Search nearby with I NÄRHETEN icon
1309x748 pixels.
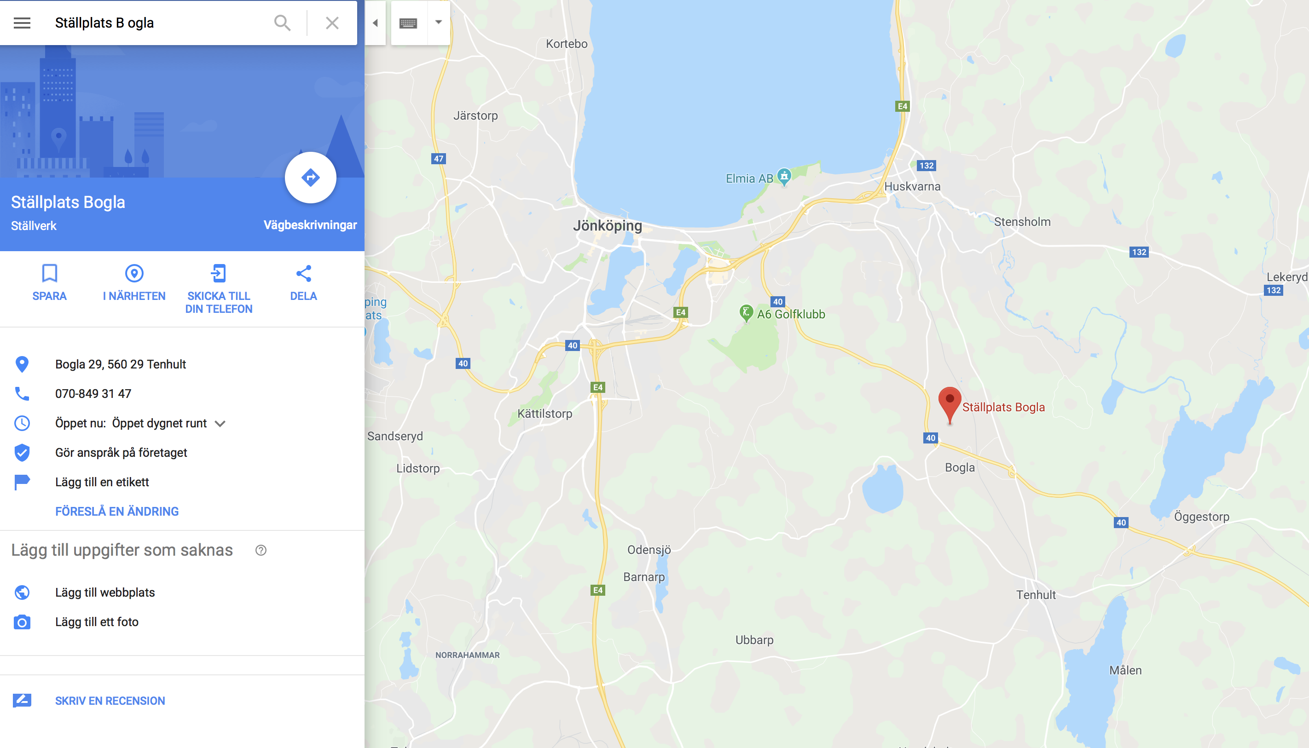coord(134,282)
